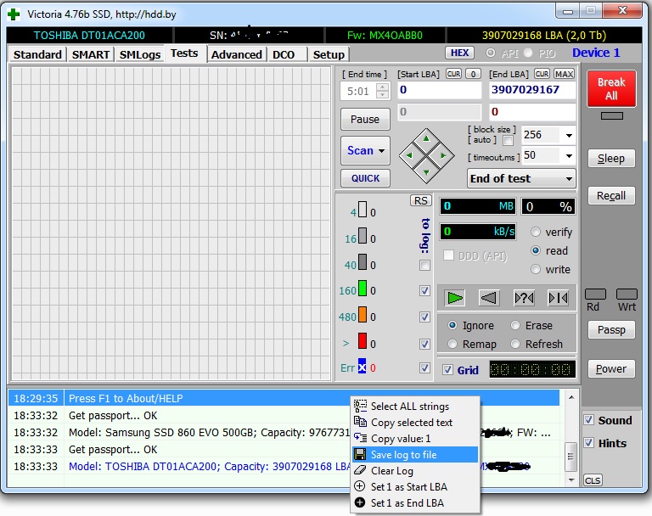Click the right arrow on the diamond navigator
The image size is (652, 516).
(443, 155)
